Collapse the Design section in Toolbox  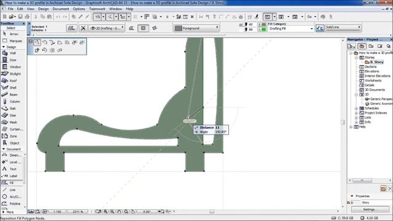(x=4, y=47)
